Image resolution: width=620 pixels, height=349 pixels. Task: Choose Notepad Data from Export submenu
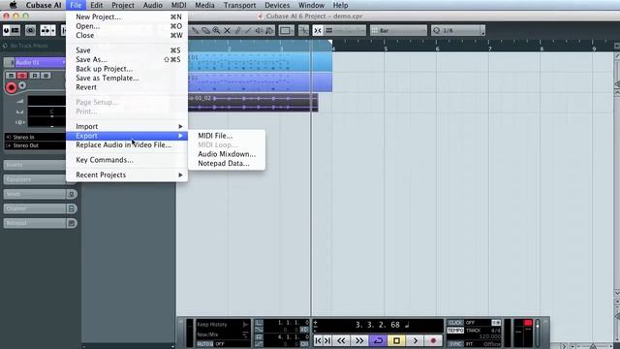click(227, 164)
